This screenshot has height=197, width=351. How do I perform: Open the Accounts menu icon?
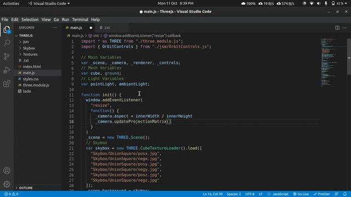pos(7,171)
